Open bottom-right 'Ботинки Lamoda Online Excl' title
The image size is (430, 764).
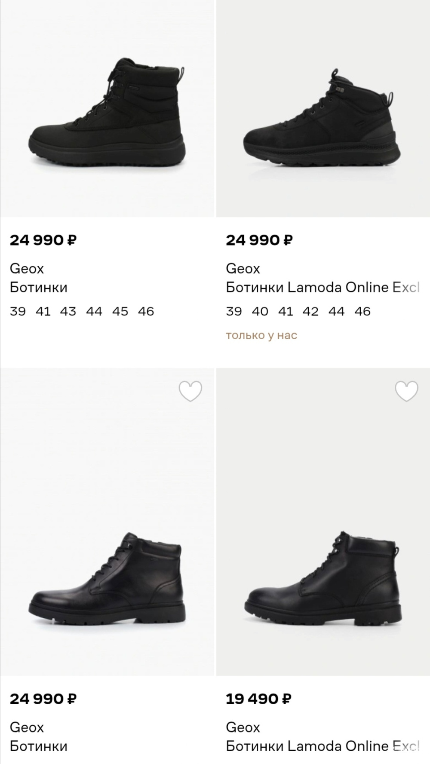click(x=322, y=746)
